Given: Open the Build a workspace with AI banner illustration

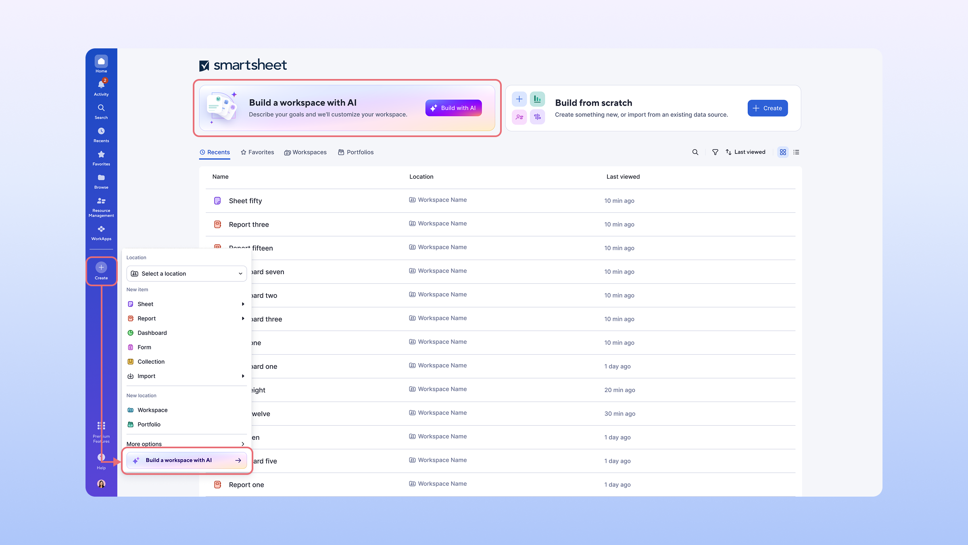Looking at the screenshot, I should (x=222, y=108).
